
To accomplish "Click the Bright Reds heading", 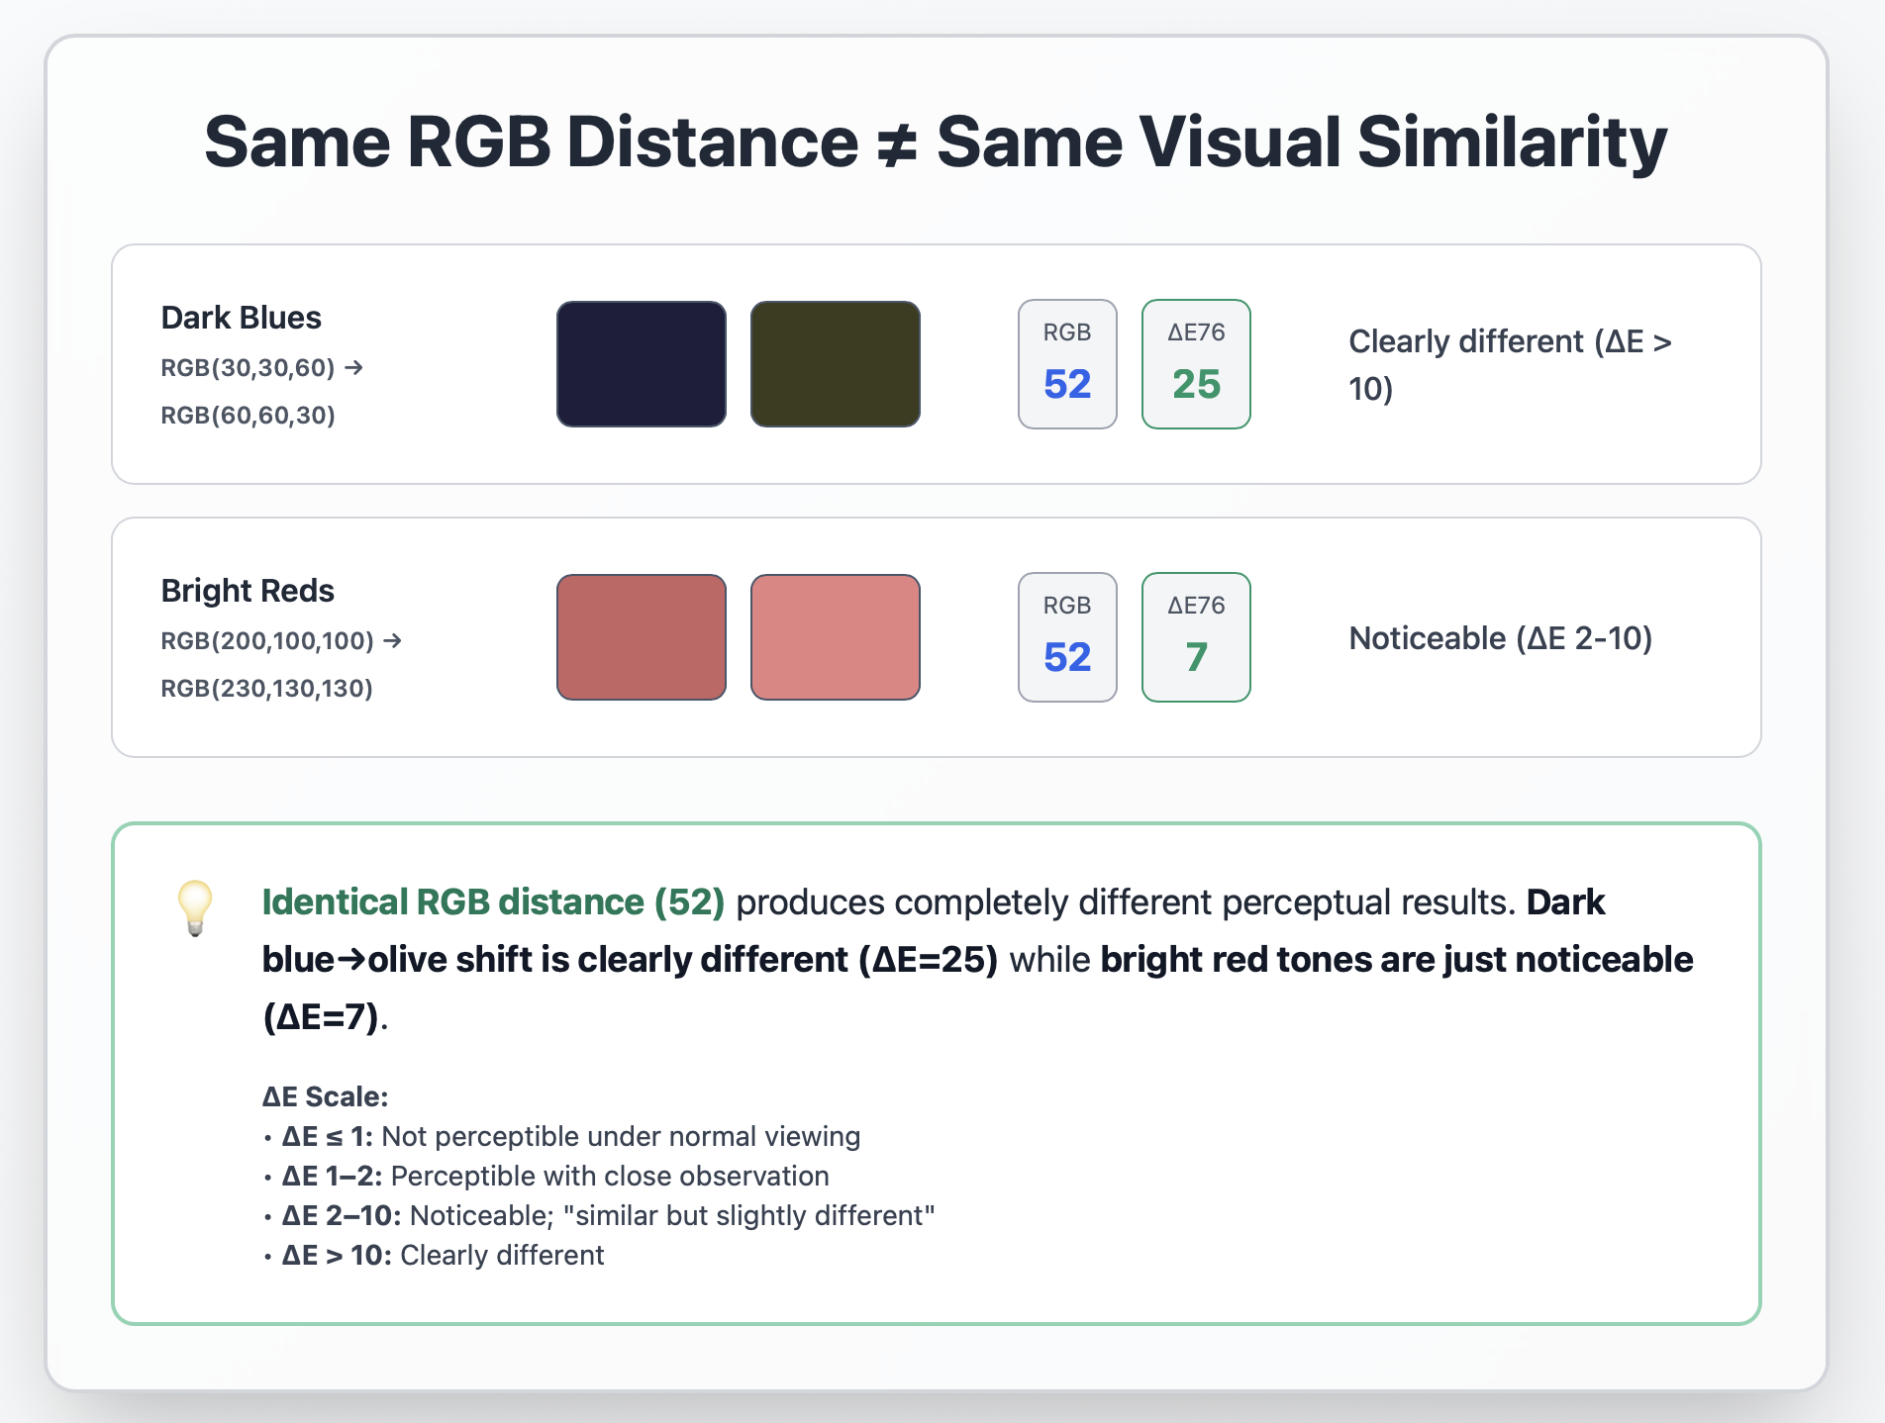I will pos(248,591).
